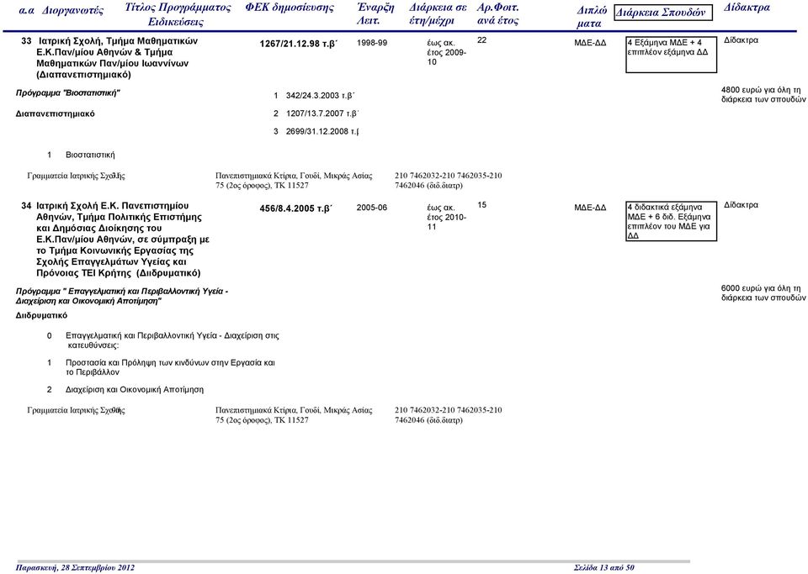Click 'ΜΔΕ-ΔΔ' in entry 34 row
Image resolution: width=808 pixels, height=574 pixels.
click(x=590, y=208)
